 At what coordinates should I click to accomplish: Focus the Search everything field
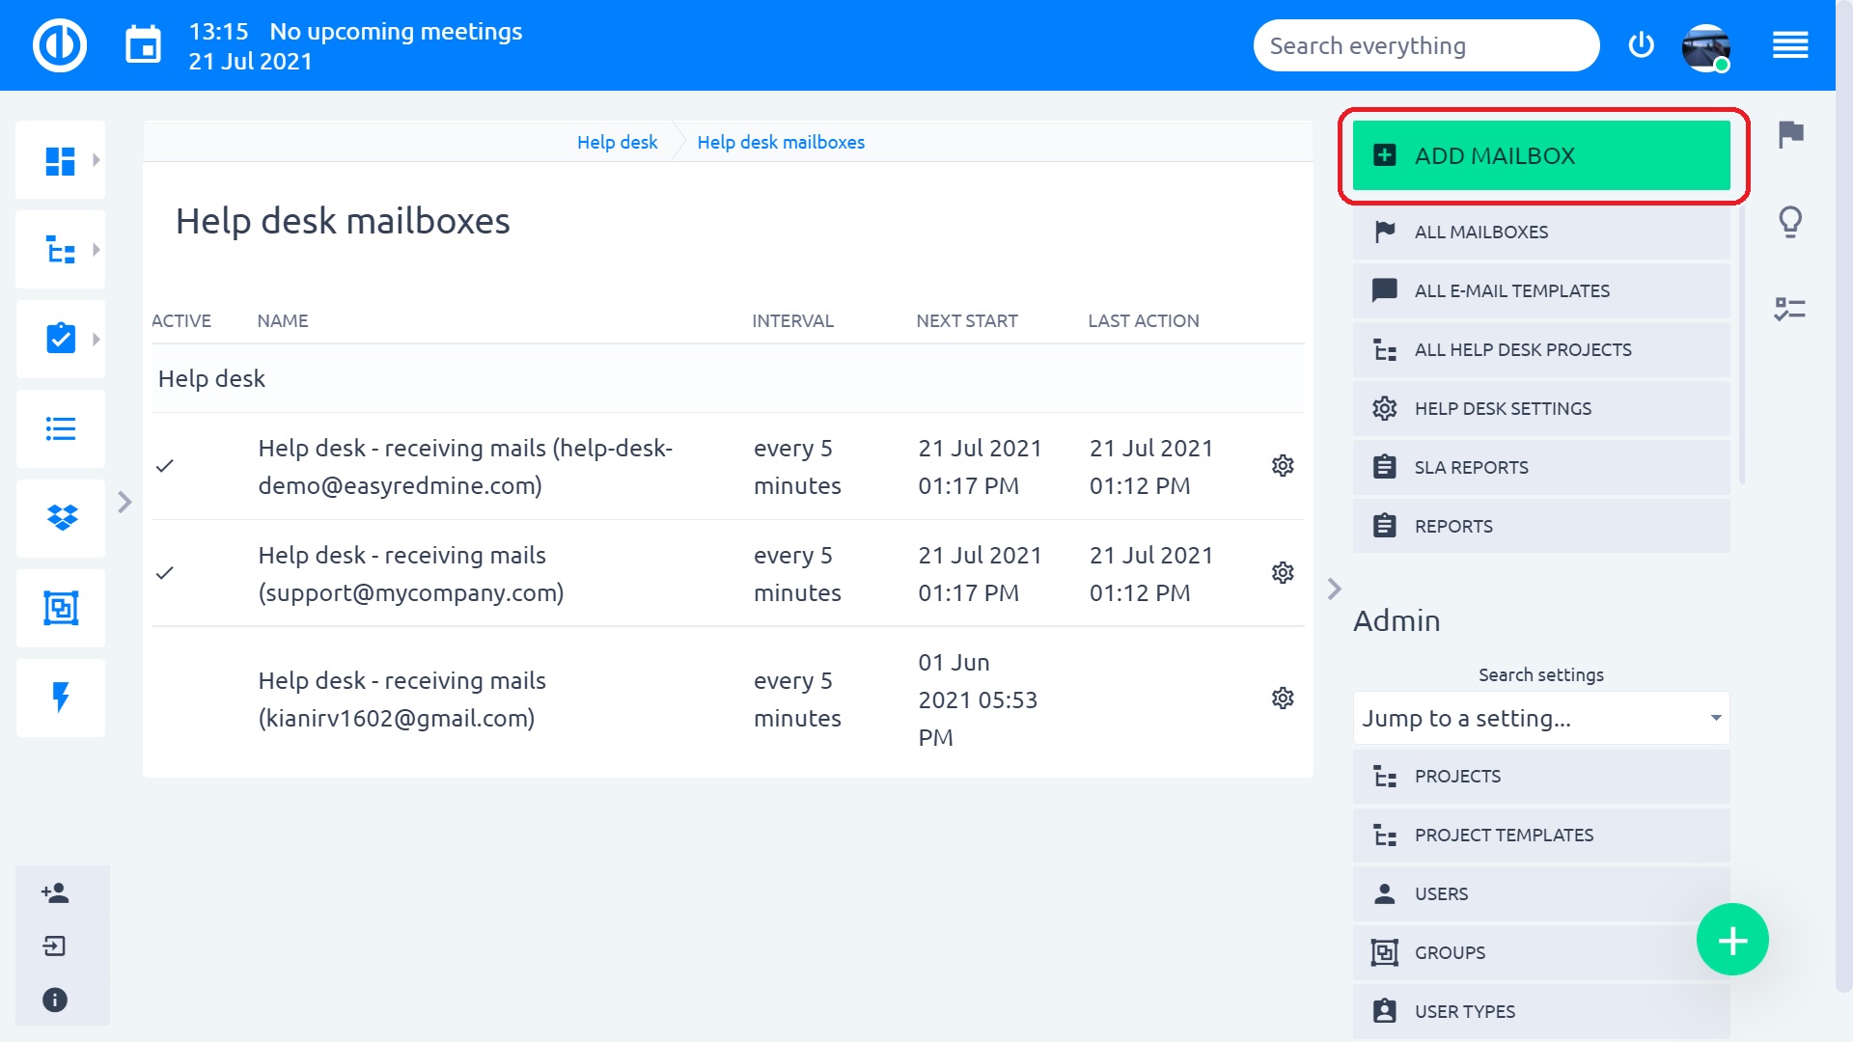click(x=1426, y=45)
